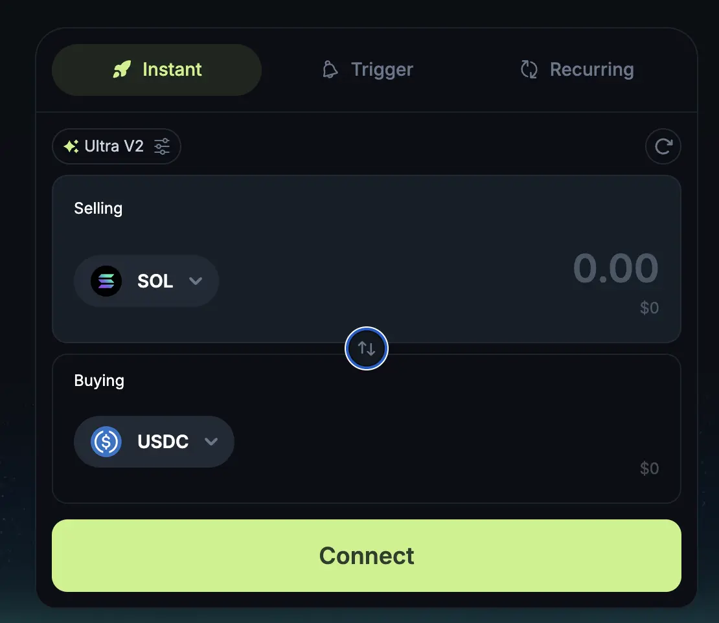Click the Selling section label
This screenshot has width=719, height=623.
click(x=98, y=209)
